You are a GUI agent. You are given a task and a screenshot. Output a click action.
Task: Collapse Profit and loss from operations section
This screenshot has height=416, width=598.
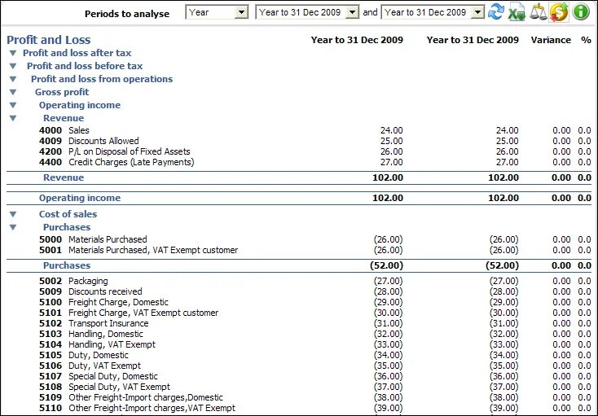(x=13, y=79)
